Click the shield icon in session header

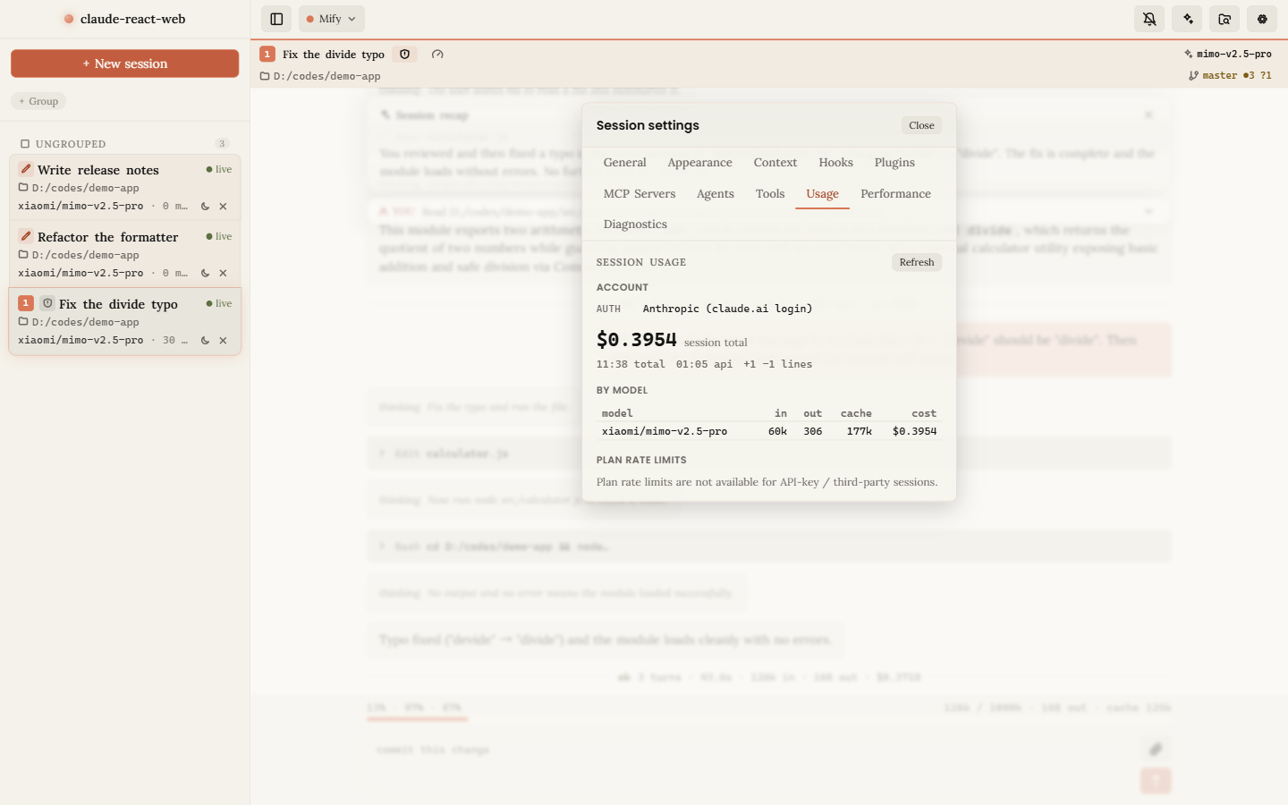(x=405, y=55)
